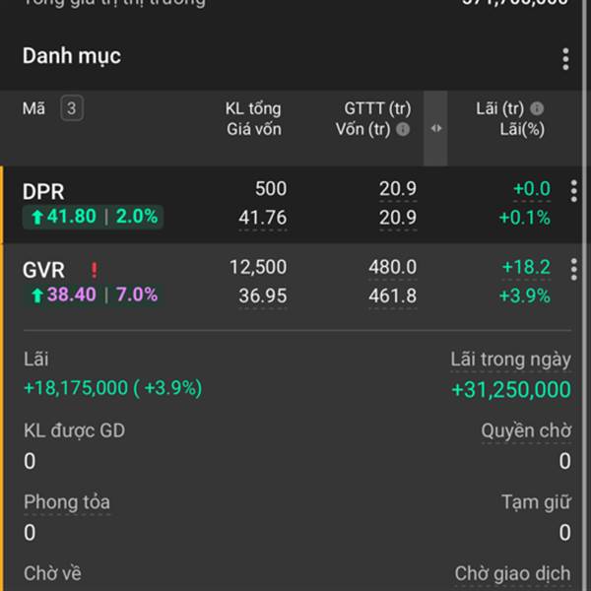Tap the Phong tỏa label
The width and height of the screenshot is (591, 591).
click(67, 502)
